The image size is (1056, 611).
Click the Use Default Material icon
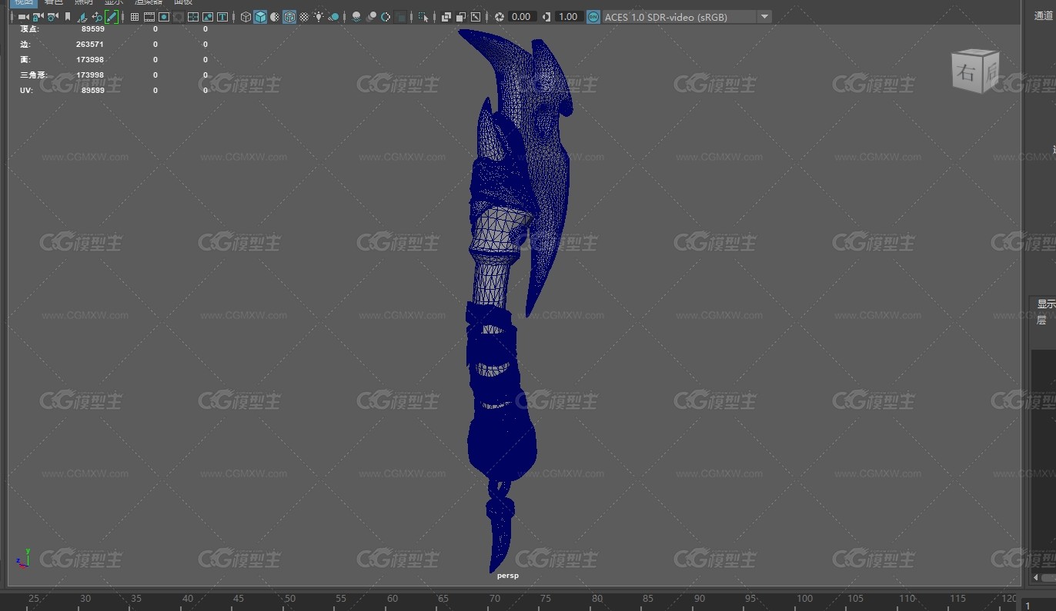[275, 16]
